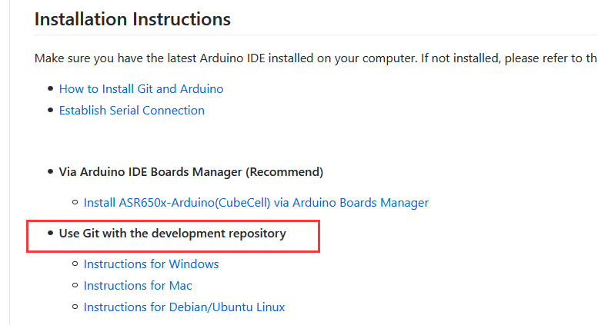
Task: Click hollow bullet beside Install ASR650x-Arduino link
Action: 75,202
